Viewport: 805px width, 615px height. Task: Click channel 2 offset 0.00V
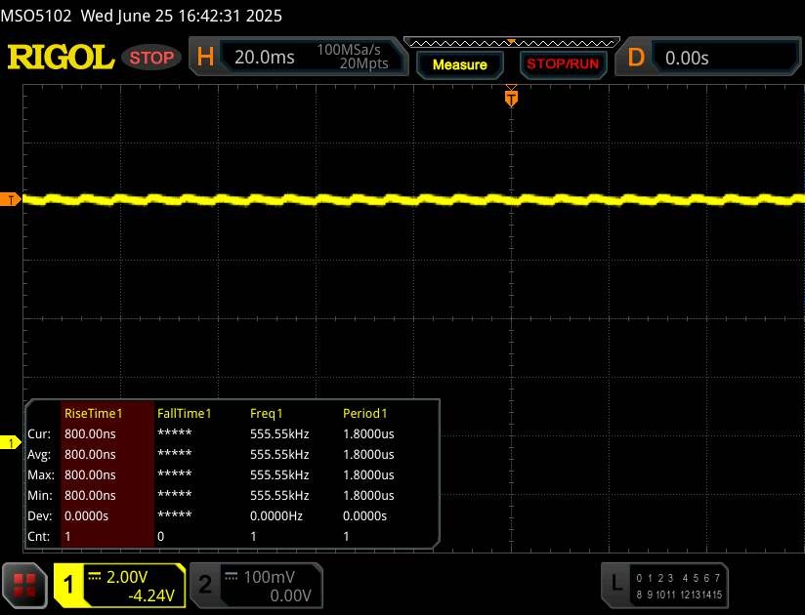point(290,595)
